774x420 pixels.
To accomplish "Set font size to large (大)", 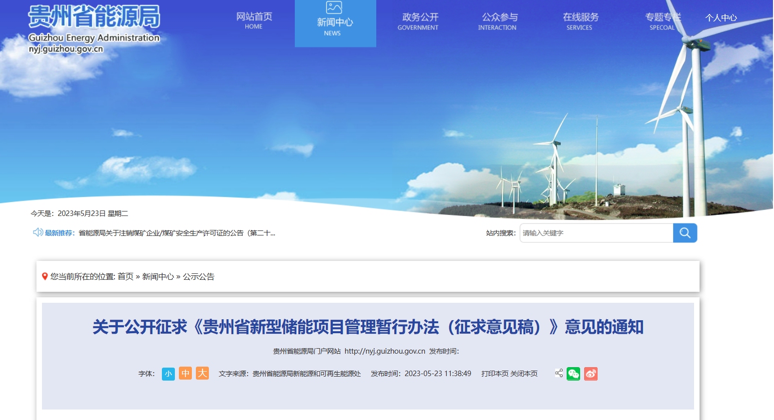I will click(202, 373).
